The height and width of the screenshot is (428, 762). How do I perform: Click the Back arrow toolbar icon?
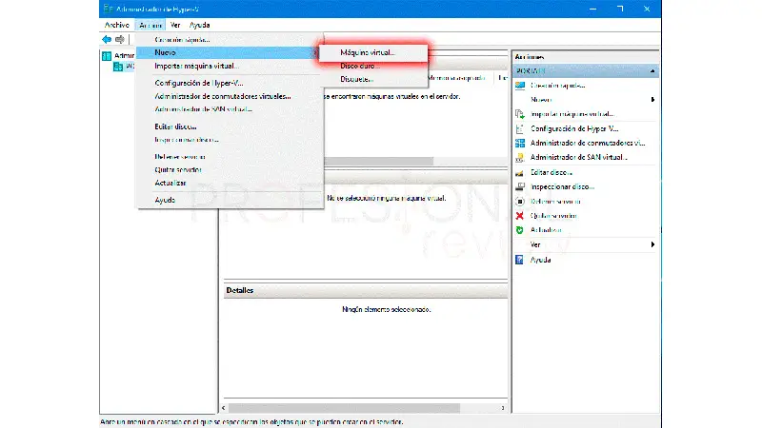pos(107,39)
